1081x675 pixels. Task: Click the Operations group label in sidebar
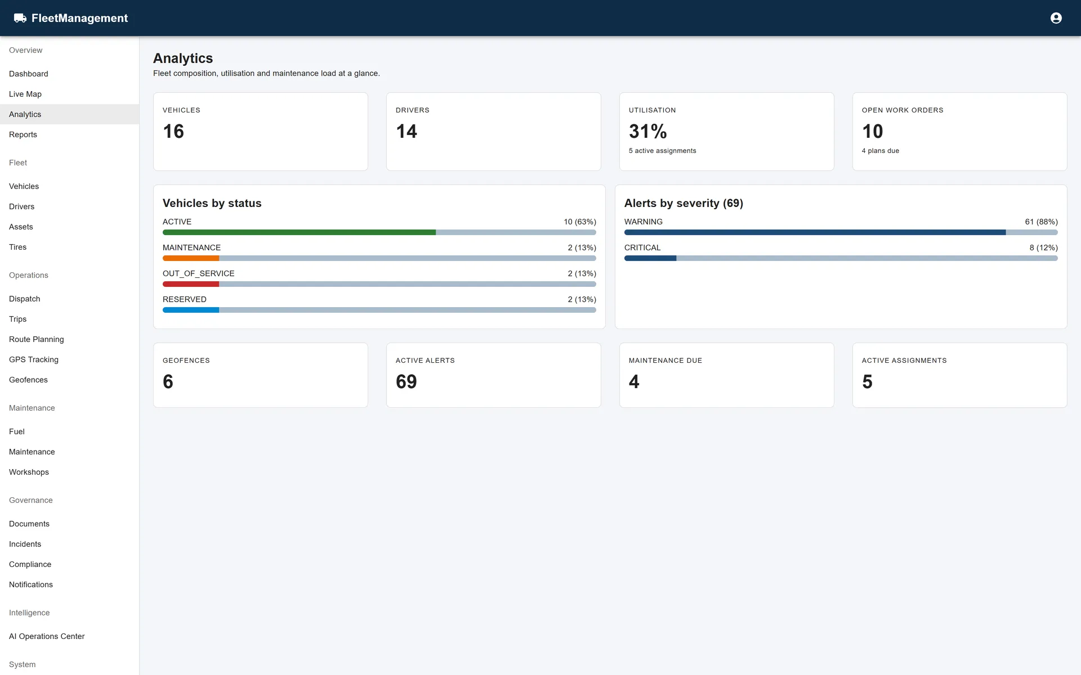(x=29, y=275)
